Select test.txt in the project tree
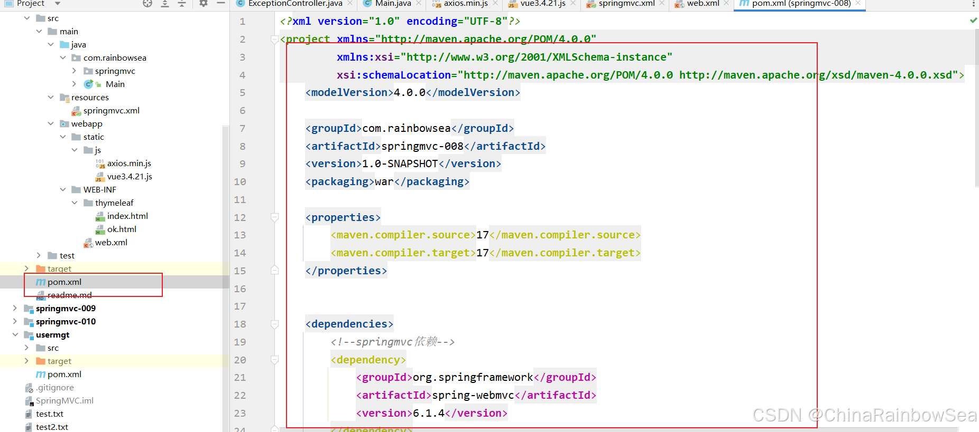The height and width of the screenshot is (432, 979). tap(50, 414)
